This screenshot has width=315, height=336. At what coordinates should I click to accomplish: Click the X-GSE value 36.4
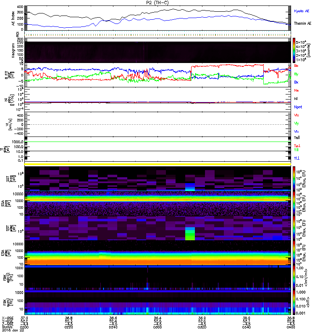coord(157,318)
